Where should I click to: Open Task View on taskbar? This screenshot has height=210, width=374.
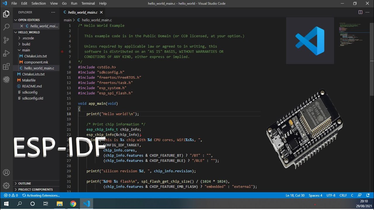[46, 204]
